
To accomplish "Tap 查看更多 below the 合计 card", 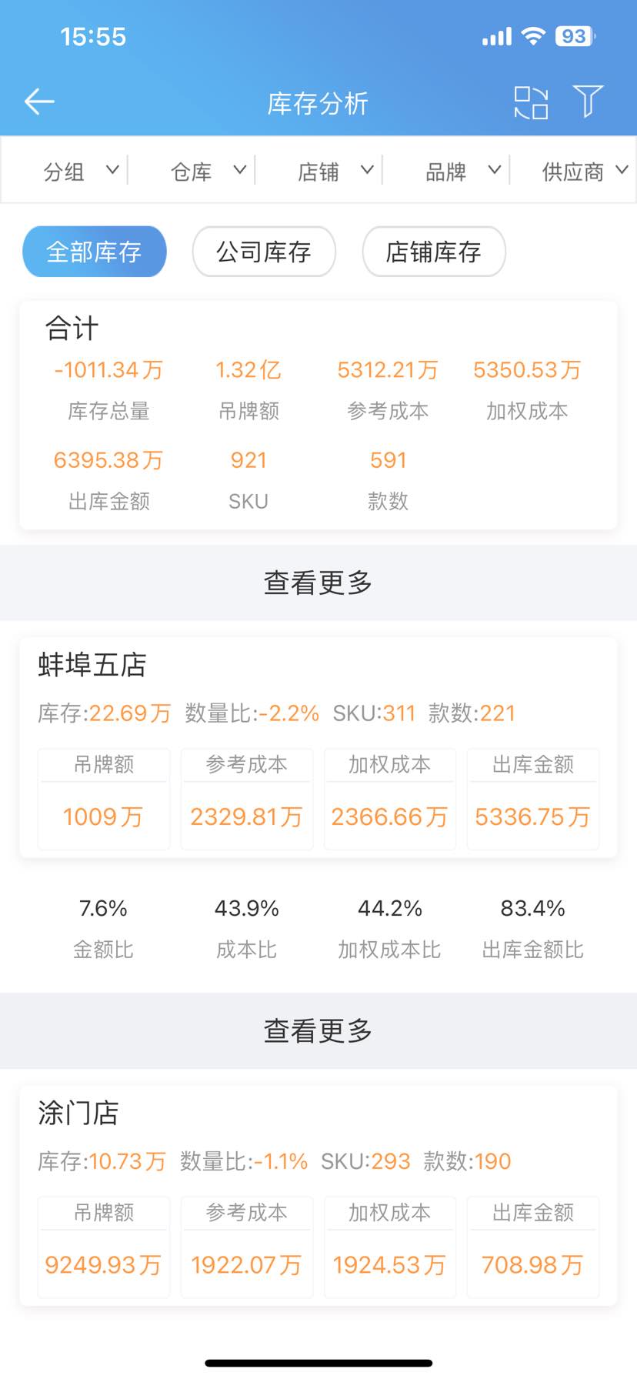I will [318, 583].
